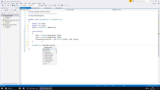160x90 pixels.
Task: Click the Save All toolbar icon
Action: (x=14, y=5)
